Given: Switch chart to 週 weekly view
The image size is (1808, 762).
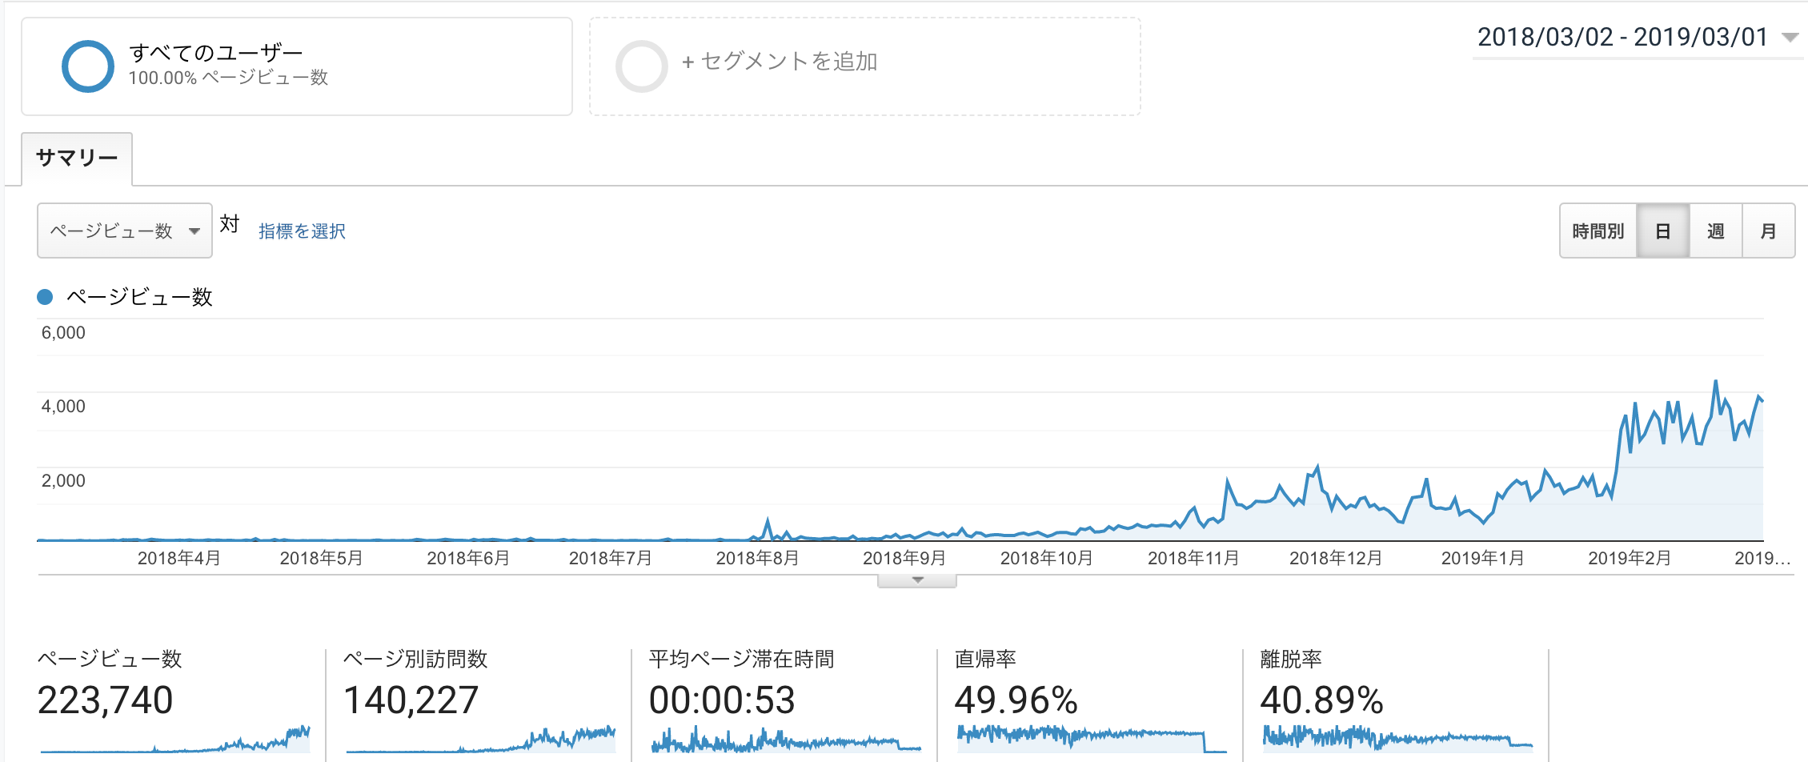Looking at the screenshot, I should (1715, 231).
